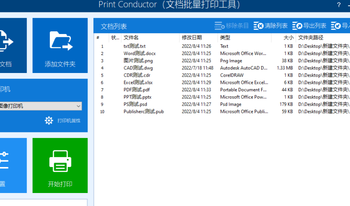
Task: Click the Microsoft Office Publi... type cell
Action: [x=244, y=112]
